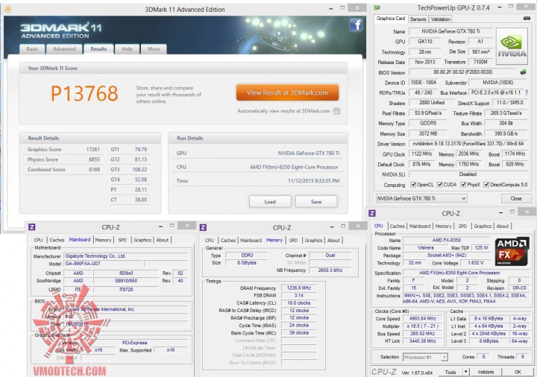Click Close button in GPU-Z

pos(516,198)
